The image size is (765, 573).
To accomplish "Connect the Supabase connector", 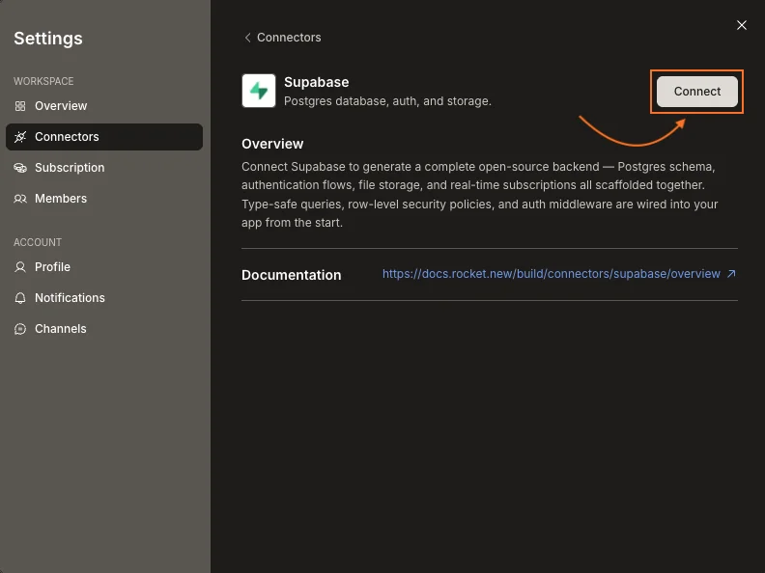I will click(x=696, y=92).
